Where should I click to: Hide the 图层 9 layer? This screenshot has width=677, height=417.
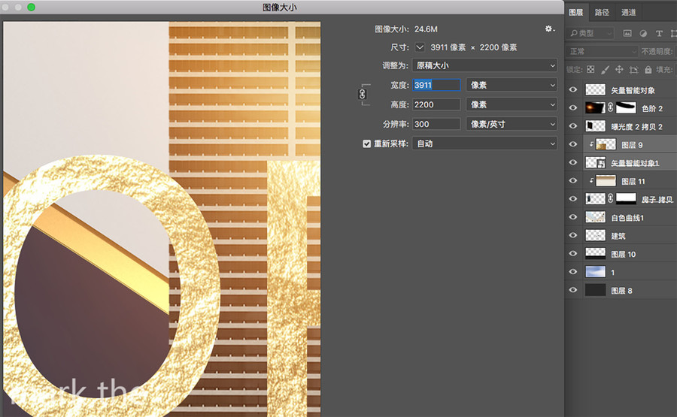[x=573, y=144]
